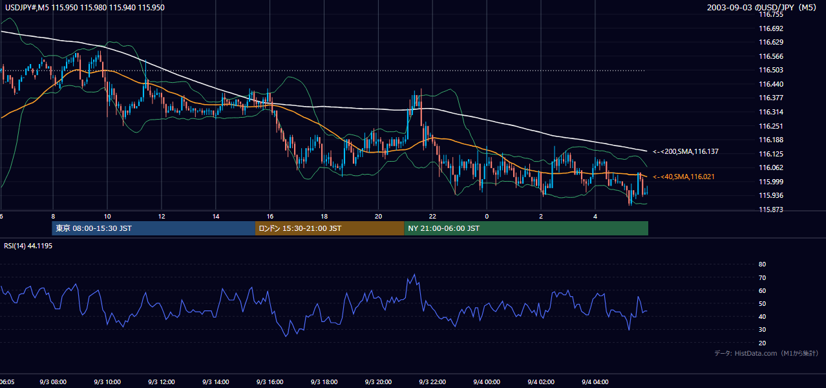Screen dimensions: 826x388
Task: Click hour label 4 below price chart
Action: 596,216
